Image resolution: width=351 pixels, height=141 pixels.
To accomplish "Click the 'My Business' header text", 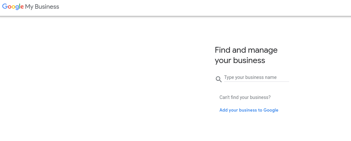I will (x=42, y=7).
